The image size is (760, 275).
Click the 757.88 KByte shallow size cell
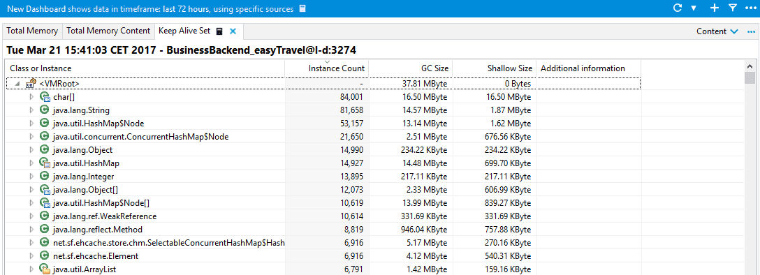point(507,230)
